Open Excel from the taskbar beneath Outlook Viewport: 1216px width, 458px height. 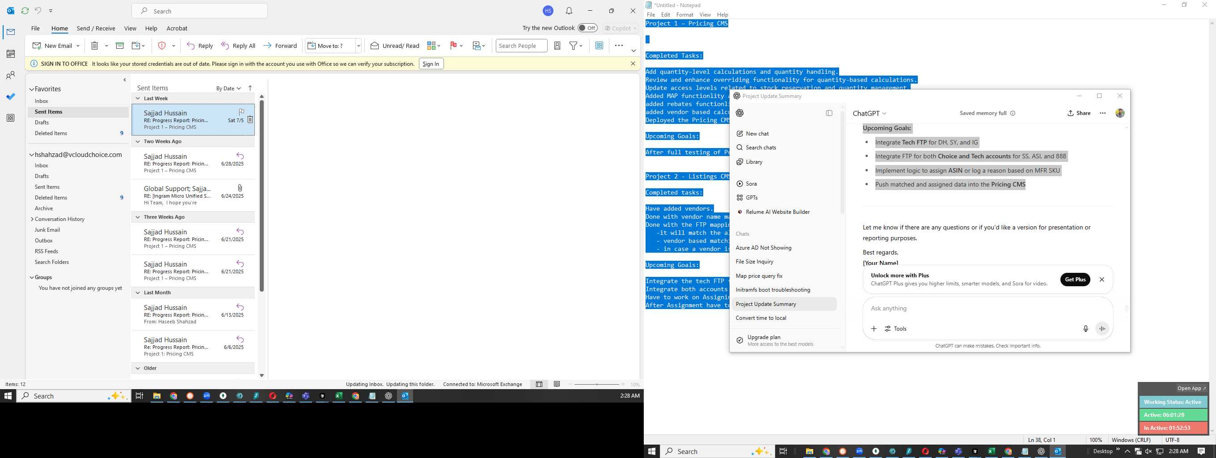[x=339, y=396]
